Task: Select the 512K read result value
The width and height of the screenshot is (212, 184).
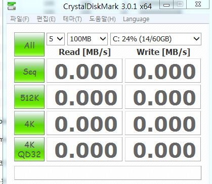Action: (x=84, y=97)
